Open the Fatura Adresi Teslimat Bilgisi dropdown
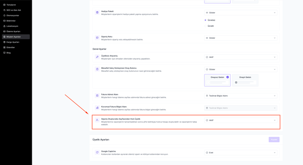 point(241,96)
